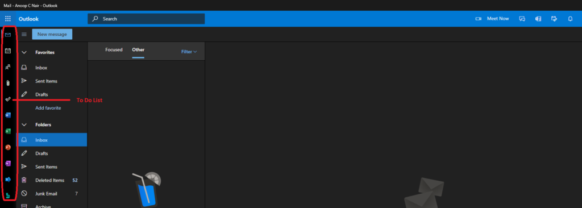
Task: Click the Favorites Sent Items arrow icon
Action: [24, 81]
